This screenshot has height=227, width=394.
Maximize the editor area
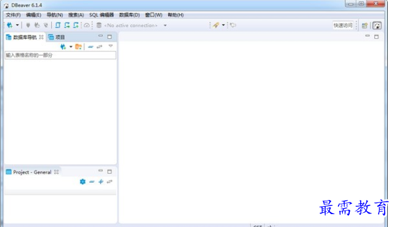(x=376, y=37)
